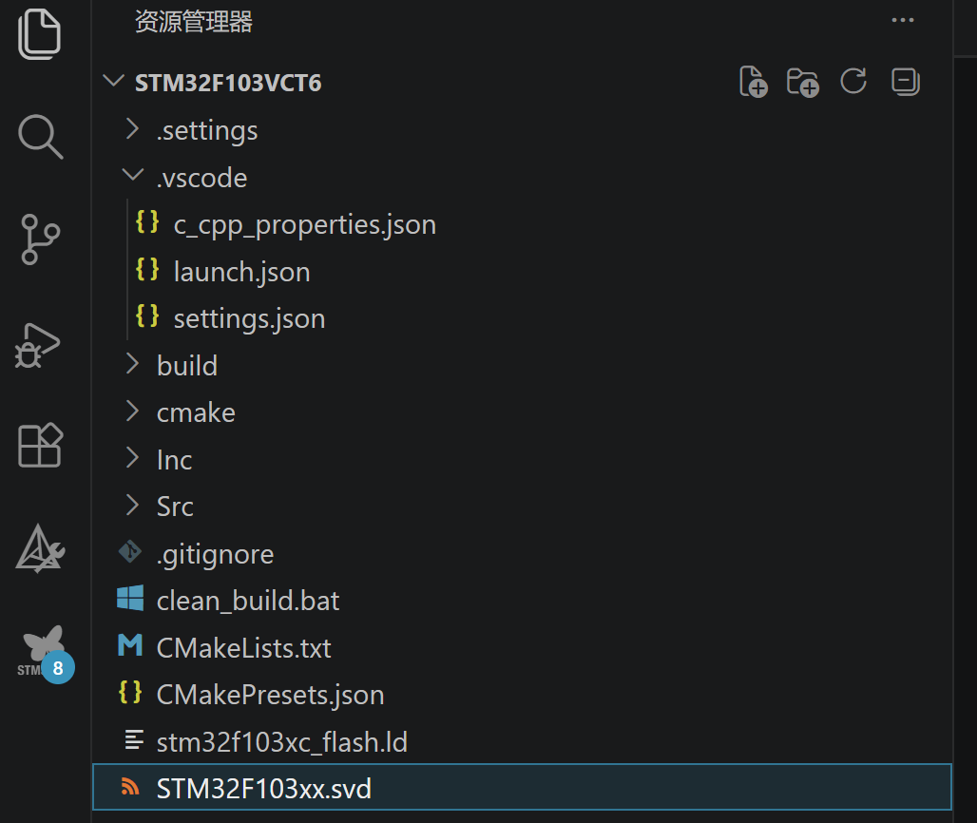Refresh the explorer file tree

tap(853, 81)
